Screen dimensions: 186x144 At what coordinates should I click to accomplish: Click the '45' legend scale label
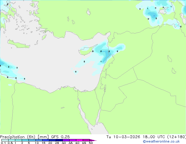pos(84,143)
